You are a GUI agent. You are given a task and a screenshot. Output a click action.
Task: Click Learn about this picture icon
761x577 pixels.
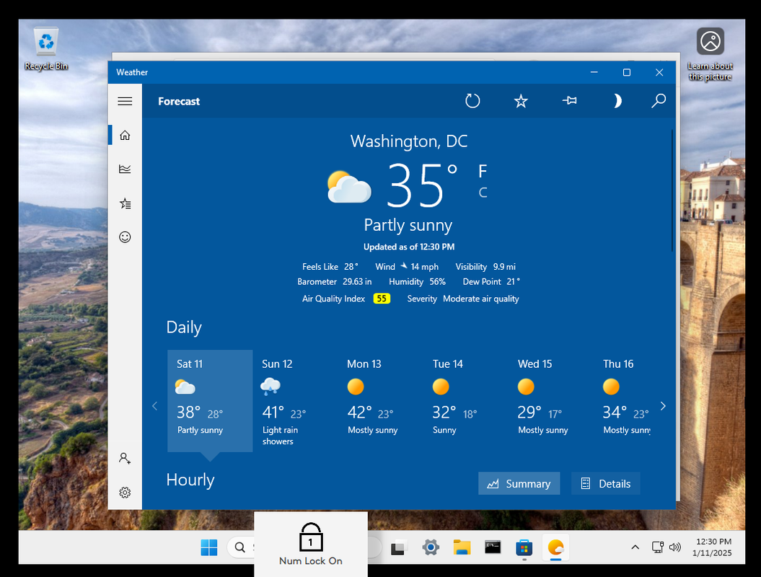coord(710,54)
